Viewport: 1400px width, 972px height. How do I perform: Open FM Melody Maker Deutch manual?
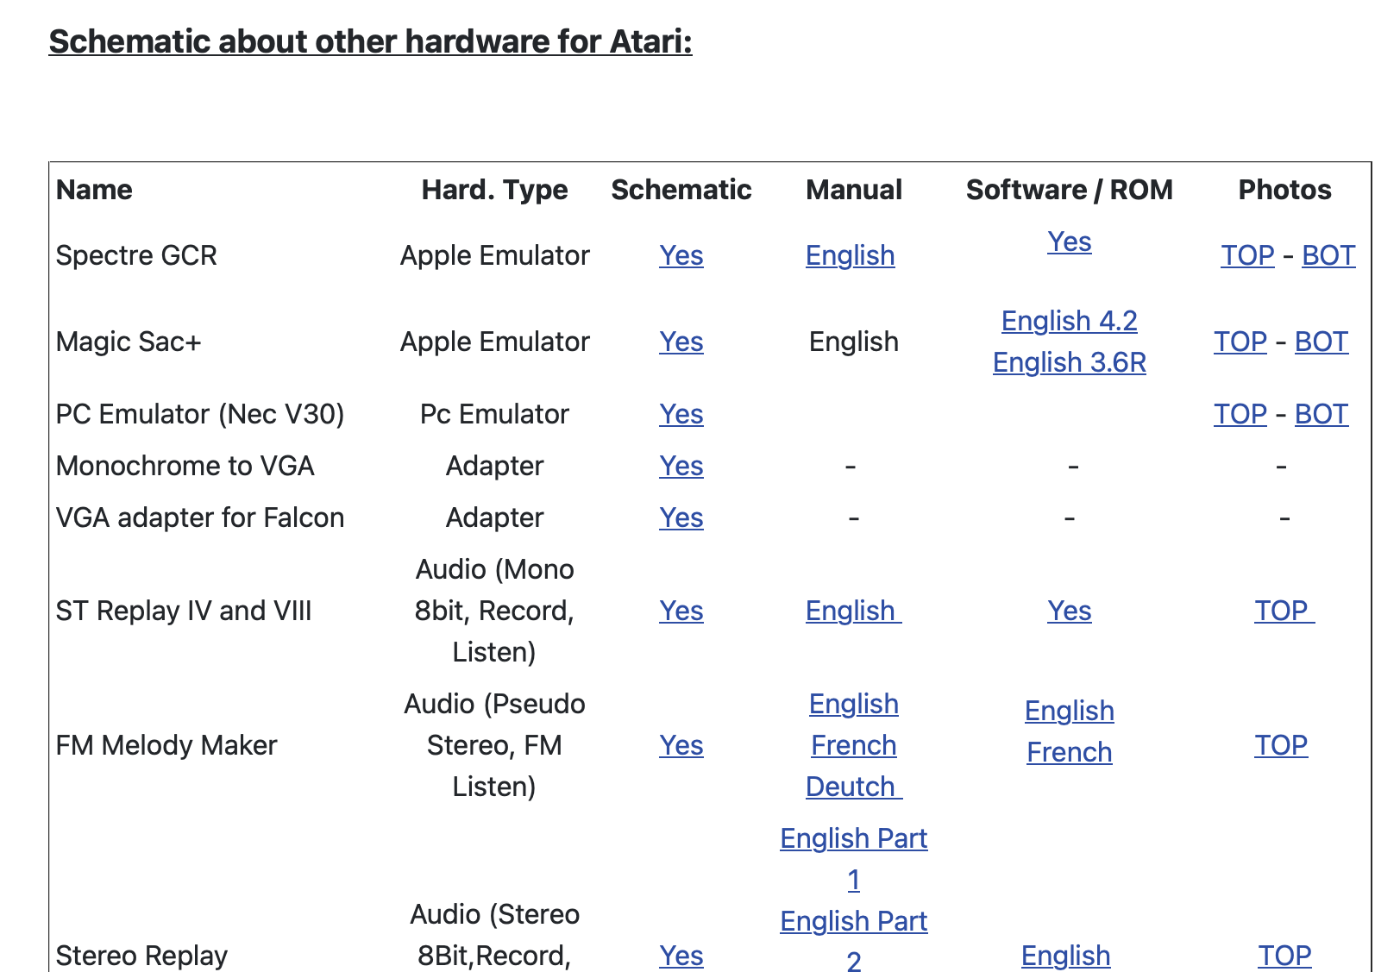point(851,787)
